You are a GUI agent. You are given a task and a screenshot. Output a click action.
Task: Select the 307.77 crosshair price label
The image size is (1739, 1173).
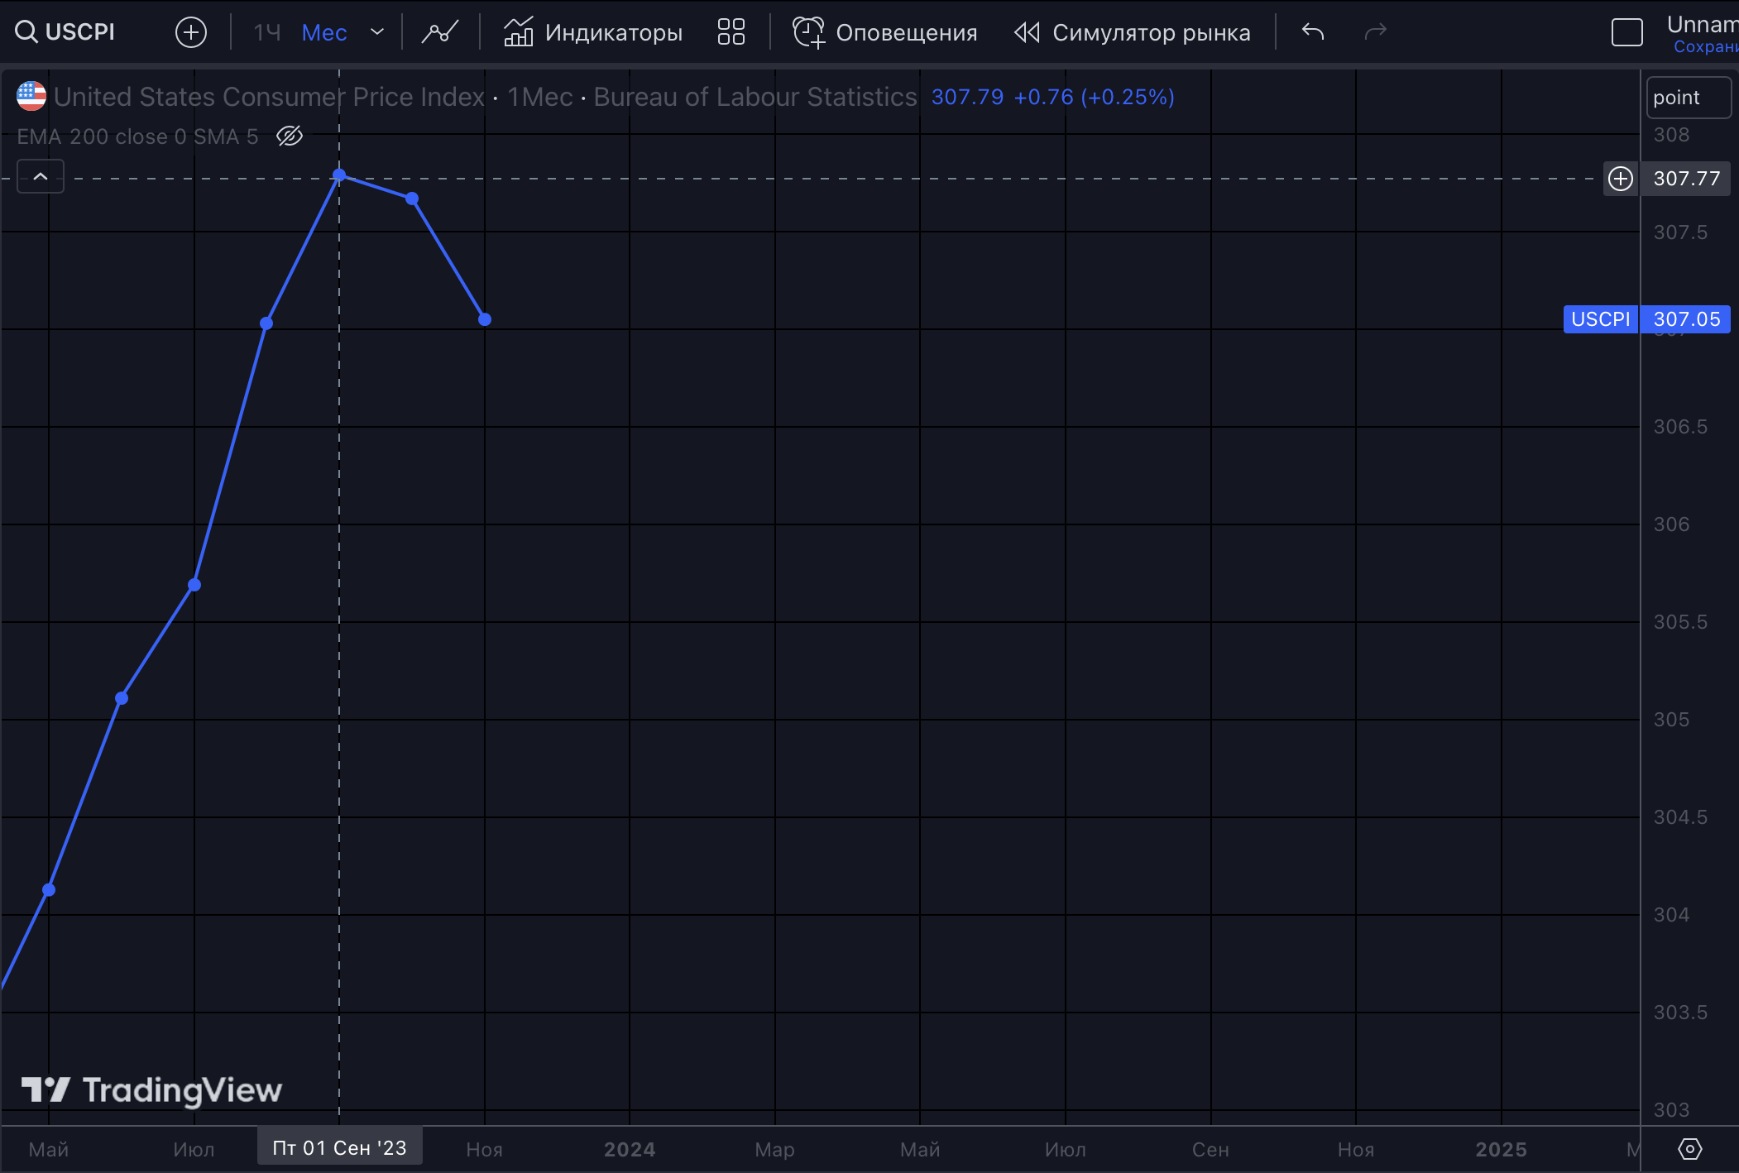1686,179
